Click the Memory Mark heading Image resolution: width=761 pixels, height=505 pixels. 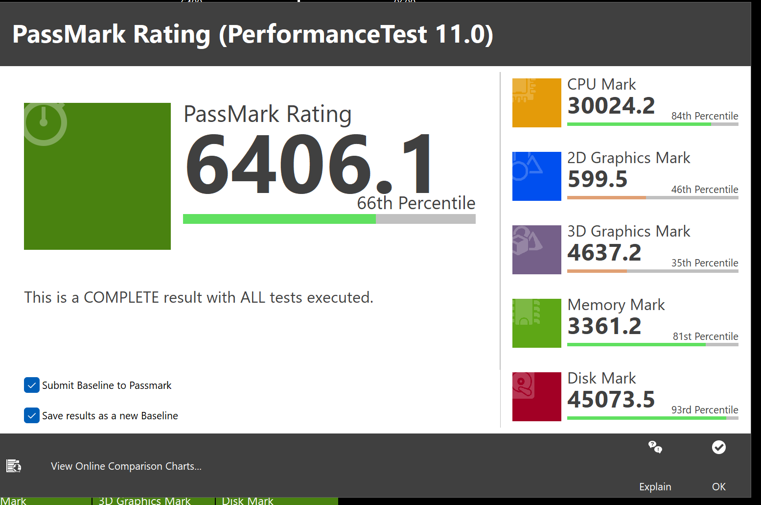tap(616, 305)
